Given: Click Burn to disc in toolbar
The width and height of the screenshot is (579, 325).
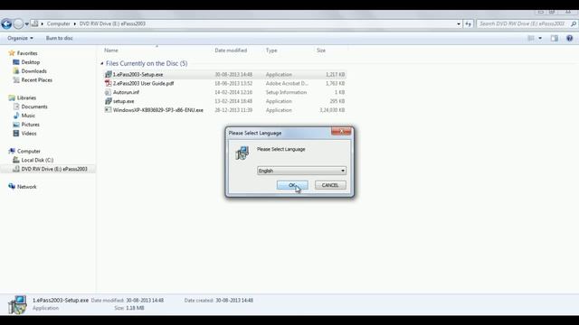Looking at the screenshot, I should [x=59, y=38].
